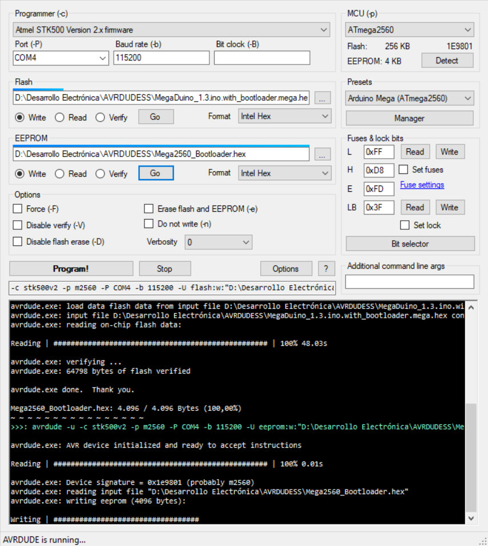Write the fuses with Write button

[x=450, y=152]
